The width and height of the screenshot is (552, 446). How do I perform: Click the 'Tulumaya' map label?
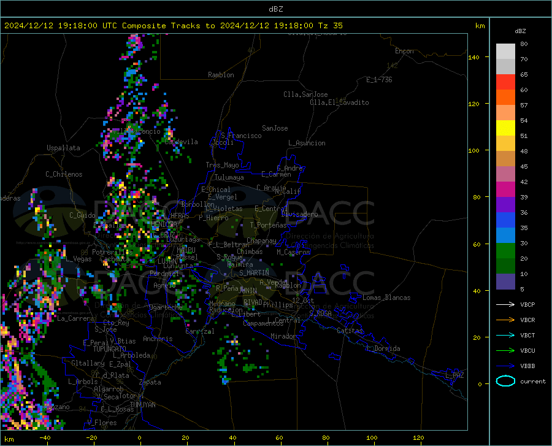click(x=229, y=177)
